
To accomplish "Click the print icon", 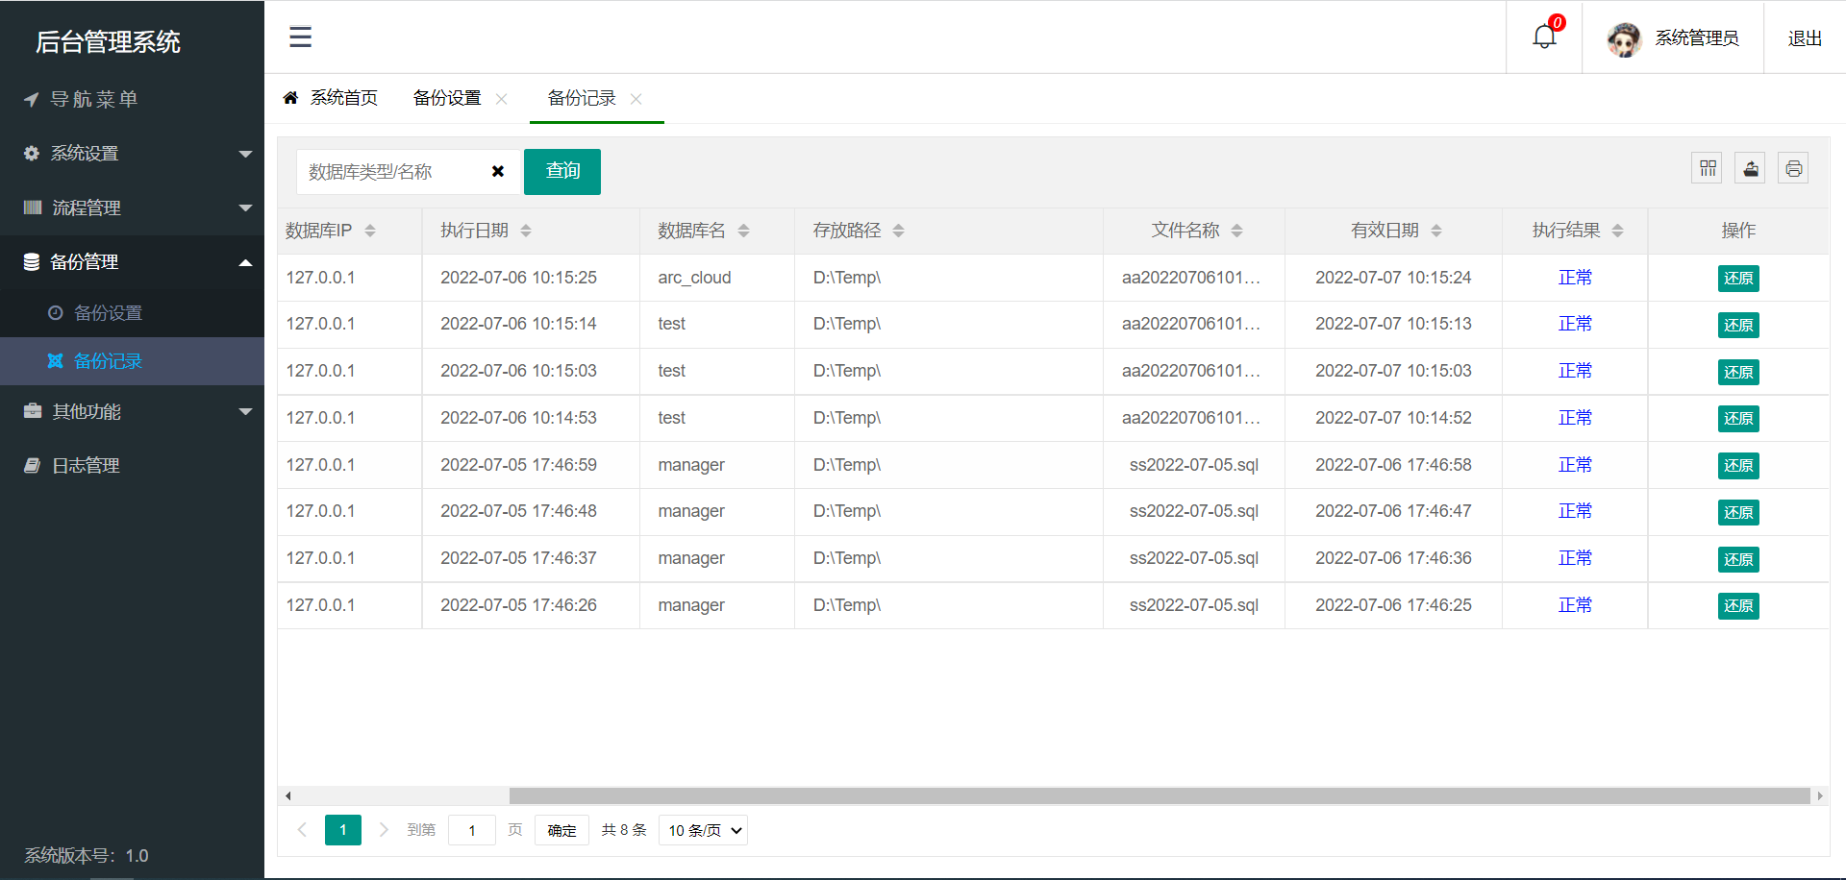I will (x=1793, y=167).
